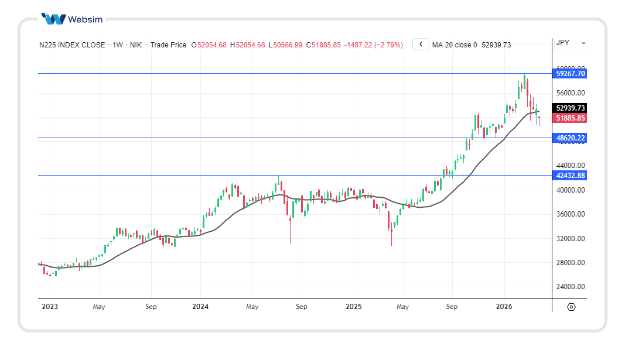Select the N225 INDEX CLOSE symbol title
Viewport: 625px width, 350px height.
pos(72,45)
